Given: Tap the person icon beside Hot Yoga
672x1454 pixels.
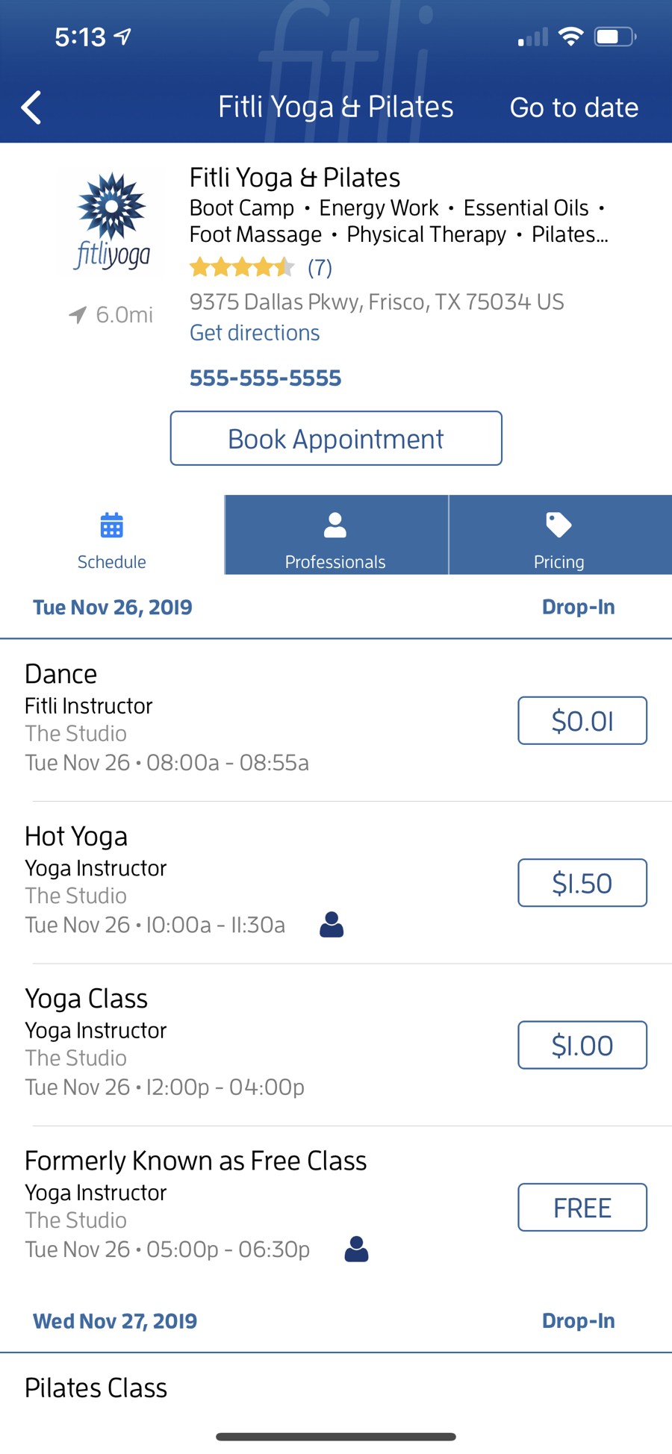Looking at the screenshot, I should click(x=332, y=925).
